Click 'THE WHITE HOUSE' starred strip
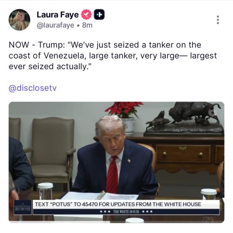Viewport: 233px width, 233px height. (x=126, y=212)
